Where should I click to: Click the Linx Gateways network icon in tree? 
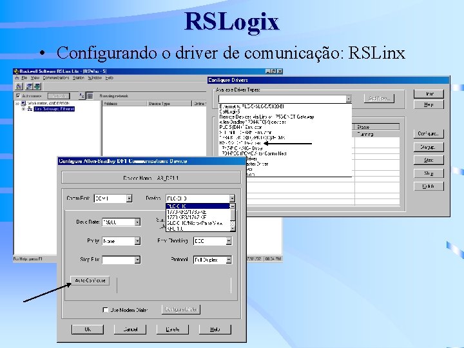tap(30, 109)
